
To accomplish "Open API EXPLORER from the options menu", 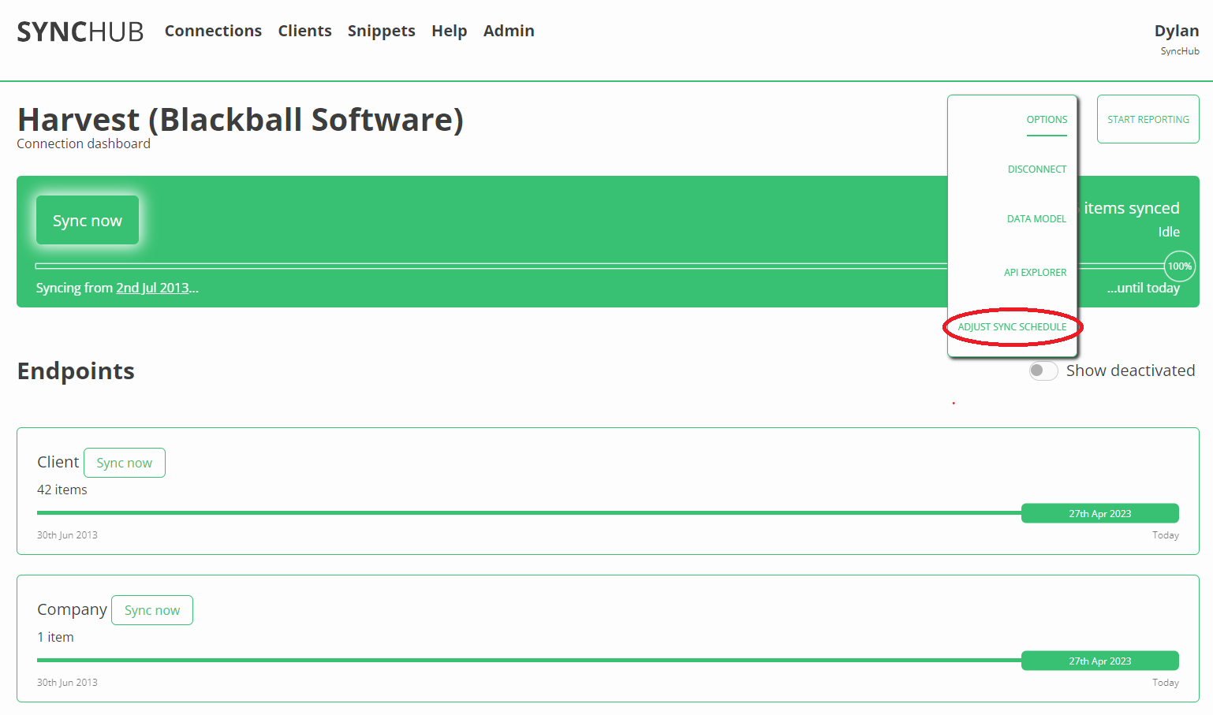I will tap(1035, 273).
